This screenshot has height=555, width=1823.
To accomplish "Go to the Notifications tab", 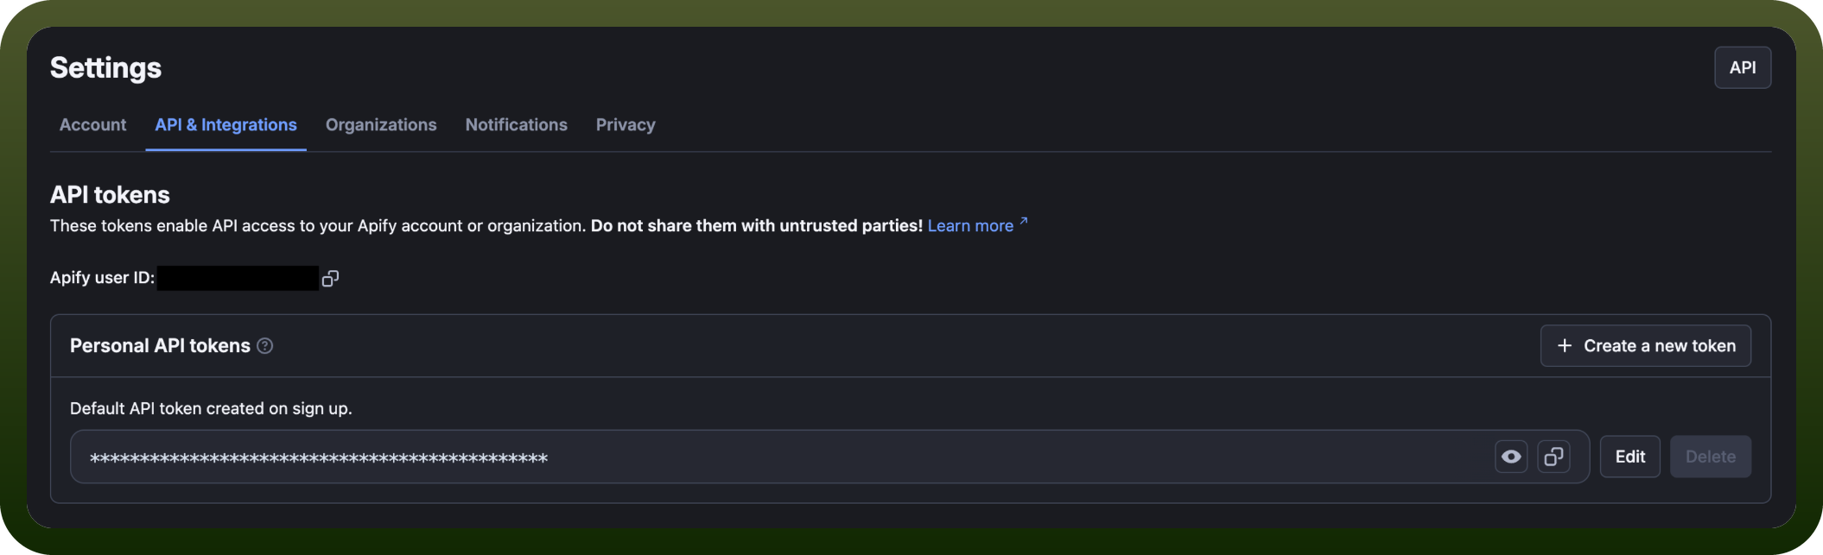I will 516,125.
